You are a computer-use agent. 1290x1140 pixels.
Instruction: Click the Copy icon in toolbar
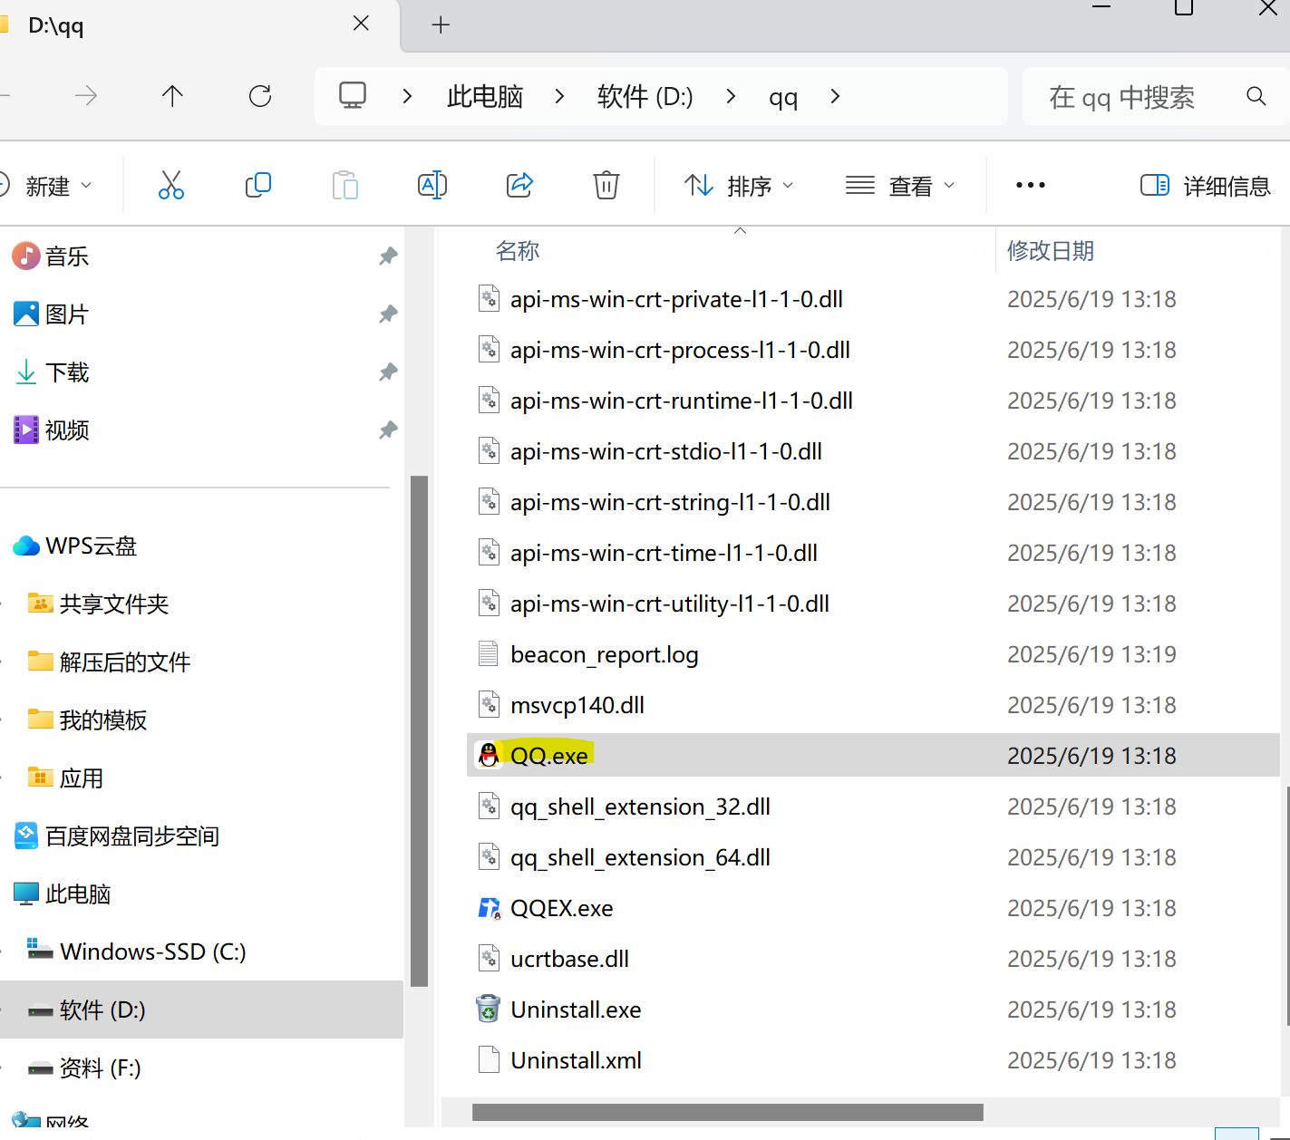point(258,185)
